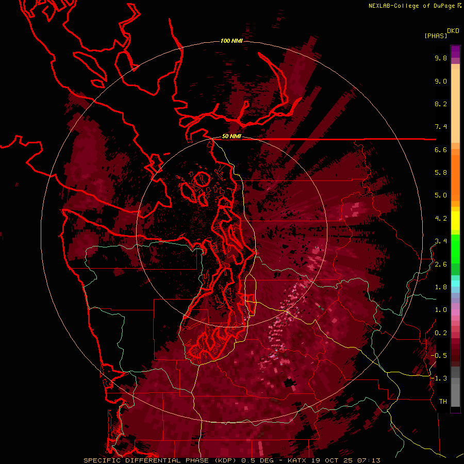Click the -1.3 value on the scale
This screenshot has width=464, height=464.
tap(439, 378)
